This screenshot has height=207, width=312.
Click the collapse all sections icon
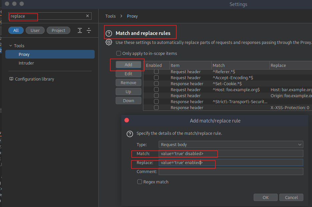pyautogui.click(x=89, y=30)
